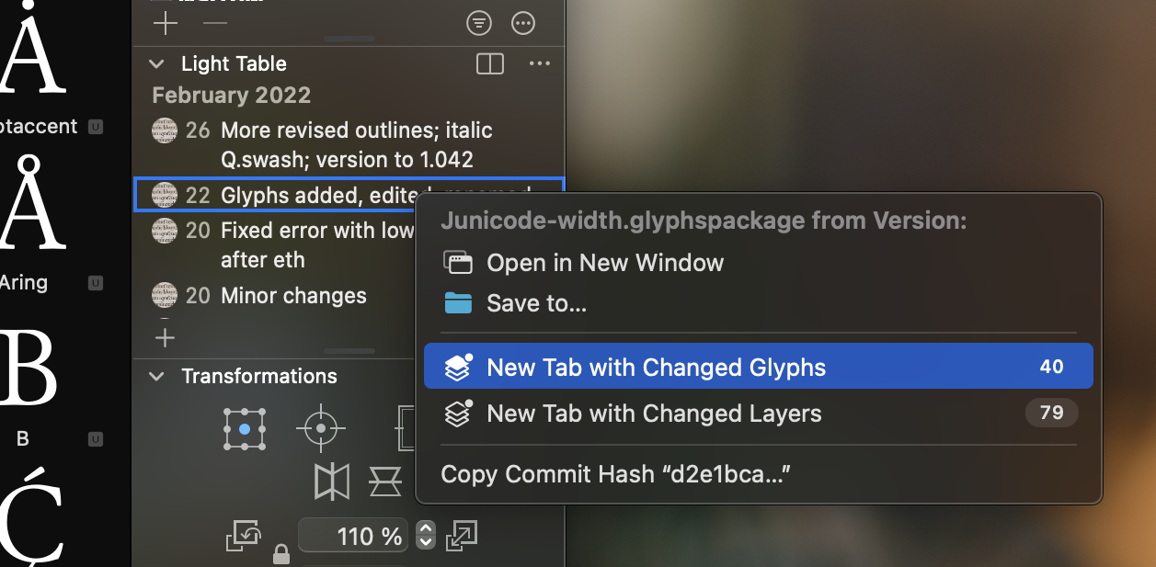
Task: Click the reverse scale icon left of percentage
Action: [244, 536]
